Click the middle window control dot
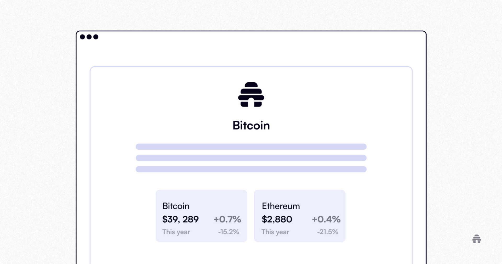 pyautogui.click(x=89, y=37)
